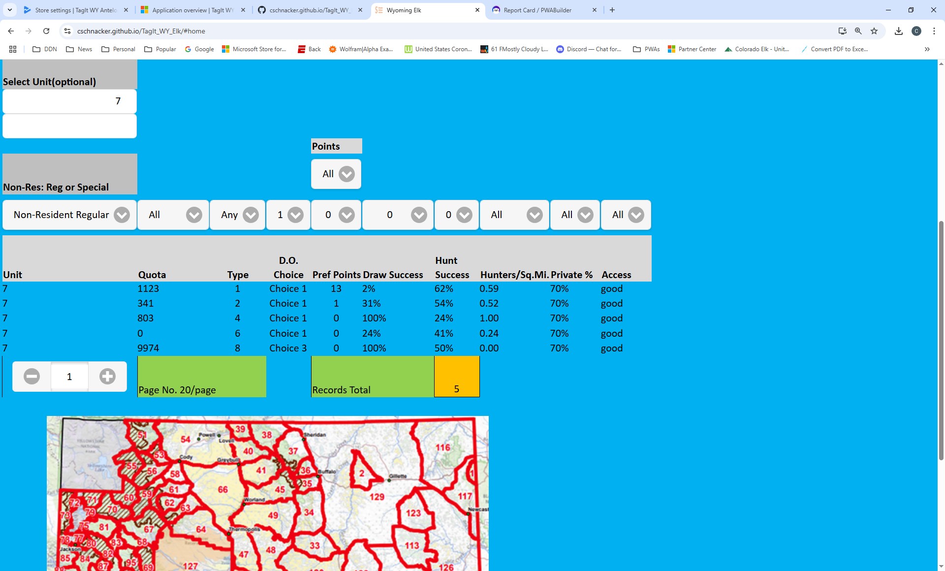Open the Points All dropdown
This screenshot has width=945, height=571.
coord(336,174)
